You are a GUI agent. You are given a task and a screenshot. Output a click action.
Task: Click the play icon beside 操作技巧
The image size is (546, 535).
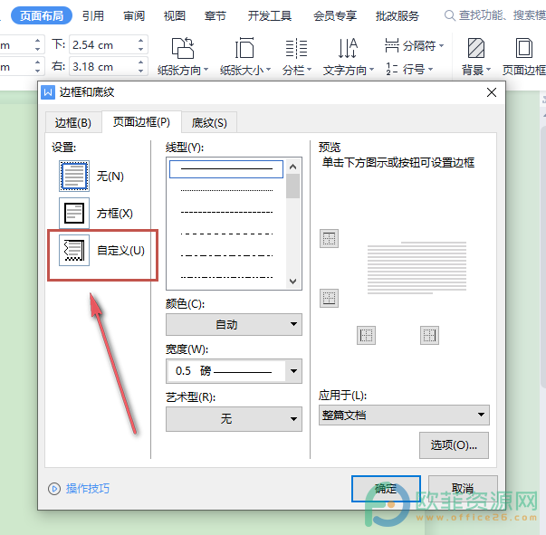(x=54, y=489)
